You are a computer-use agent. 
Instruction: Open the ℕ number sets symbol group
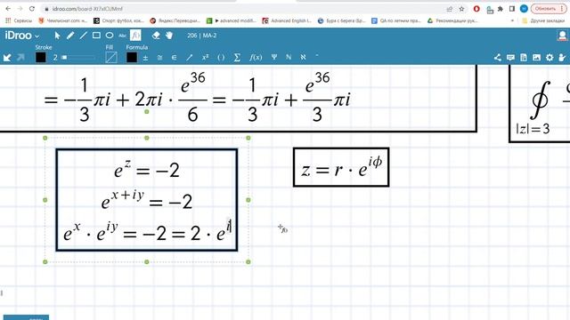289,57
